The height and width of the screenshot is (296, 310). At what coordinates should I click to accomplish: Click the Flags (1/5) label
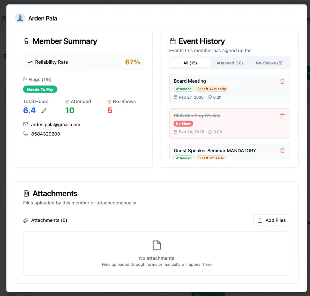pos(40,80)
